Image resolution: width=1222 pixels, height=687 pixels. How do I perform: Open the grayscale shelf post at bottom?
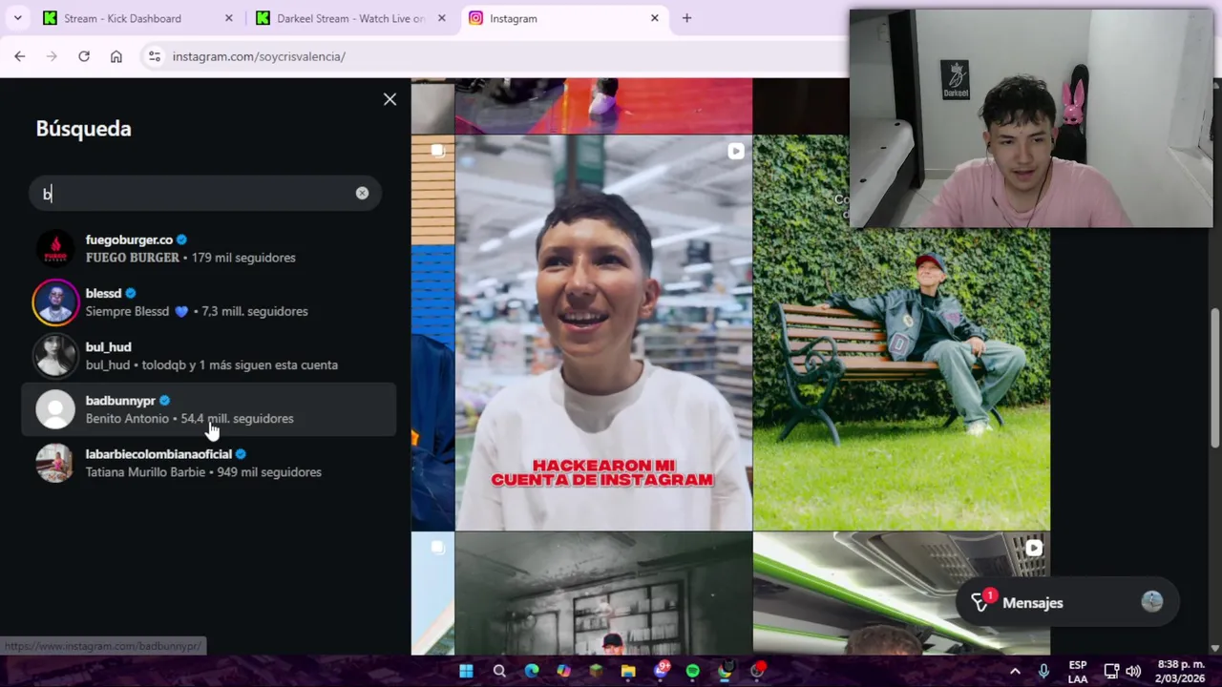[x=603, y=593]
